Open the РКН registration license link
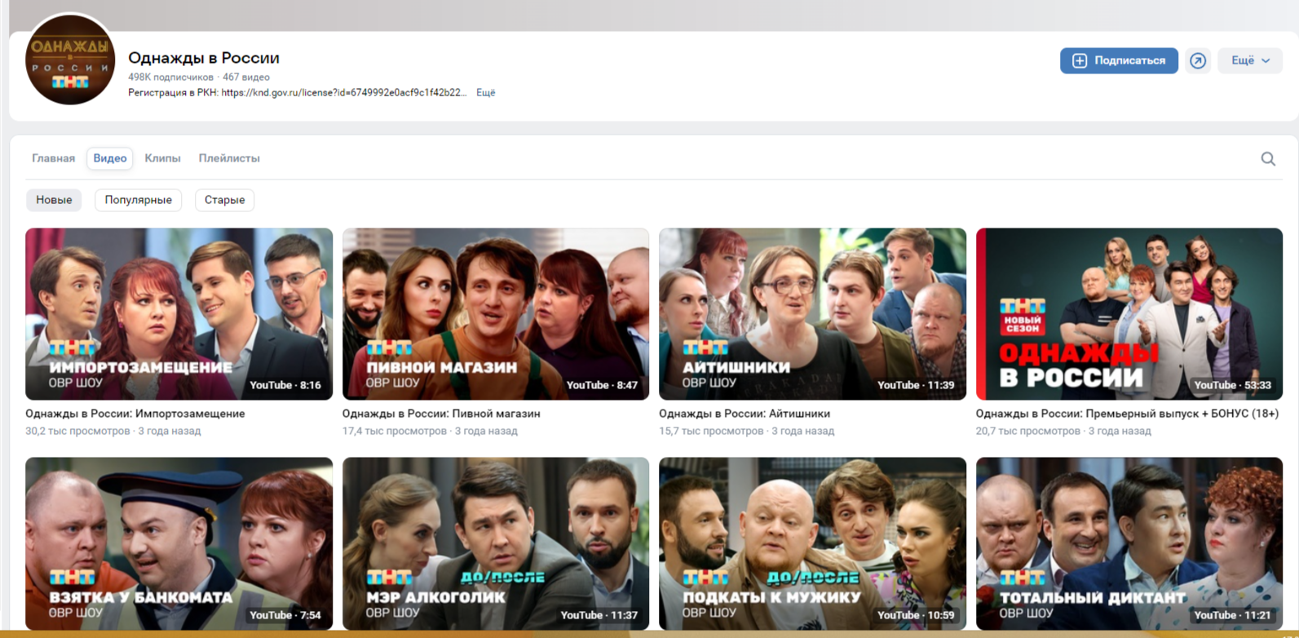This screenshot has width=1299, height=638. pos(344,93)
